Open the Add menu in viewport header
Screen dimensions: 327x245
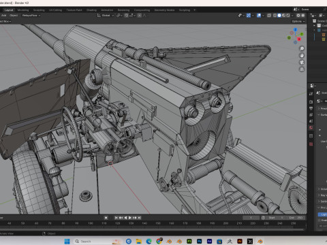(x=4, y=16)
